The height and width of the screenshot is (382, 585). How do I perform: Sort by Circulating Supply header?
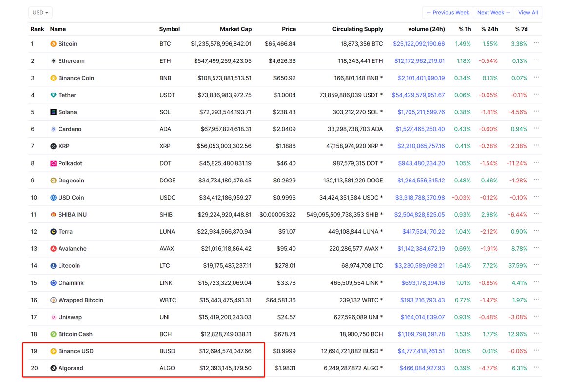pyautogui.click(x=358, y=29)
